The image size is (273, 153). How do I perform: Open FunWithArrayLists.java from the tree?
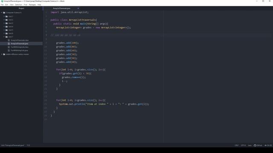(x=19, y=50)
